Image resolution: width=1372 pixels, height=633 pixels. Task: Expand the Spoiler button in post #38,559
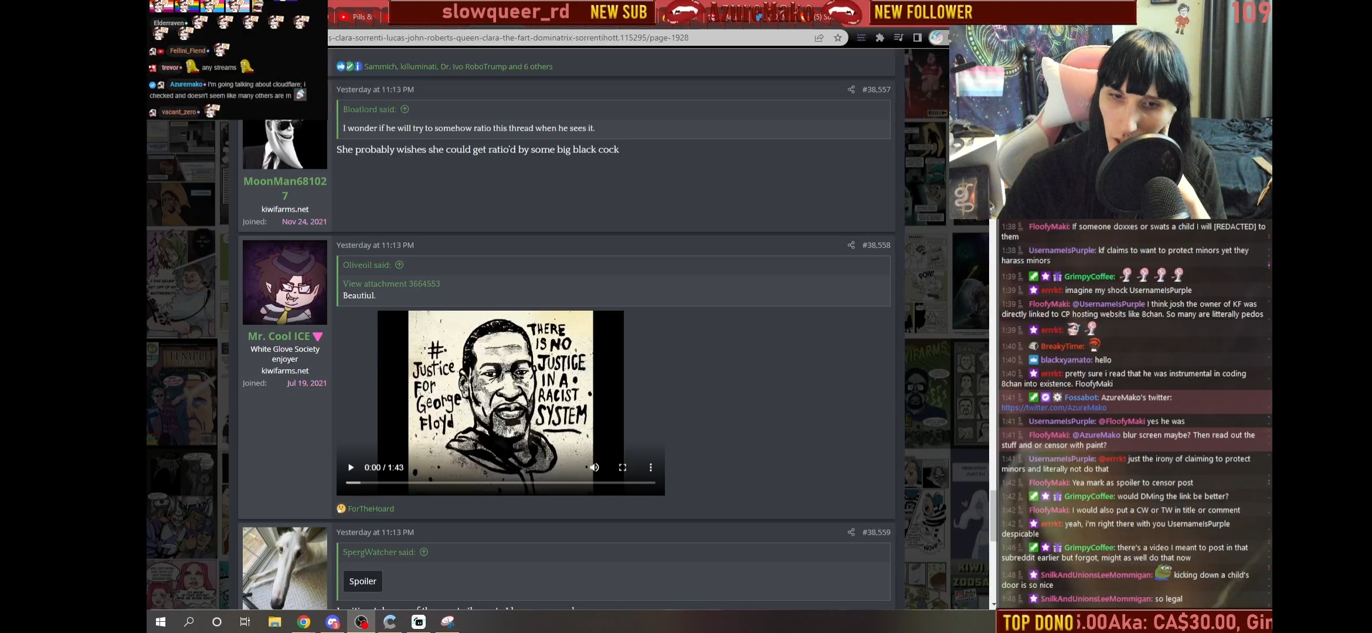[362, 581]
